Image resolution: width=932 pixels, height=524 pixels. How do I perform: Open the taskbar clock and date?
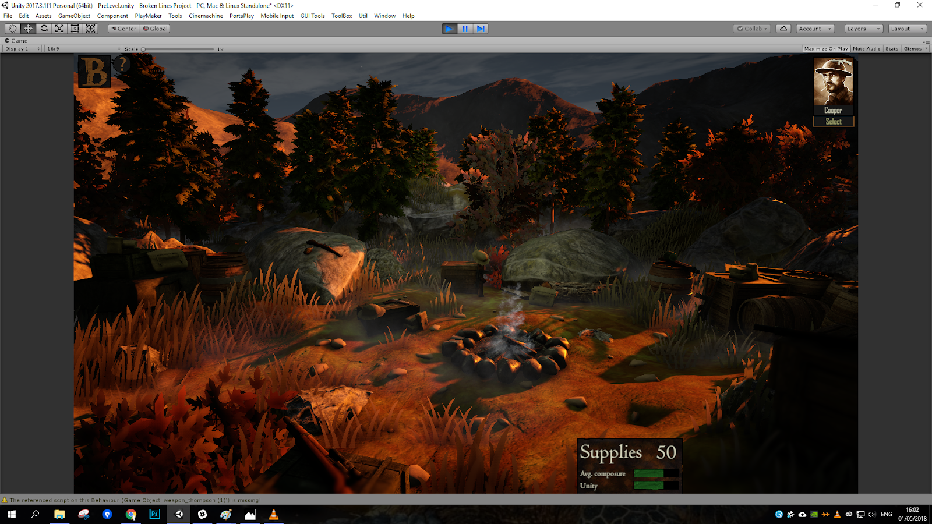(912, 514)
